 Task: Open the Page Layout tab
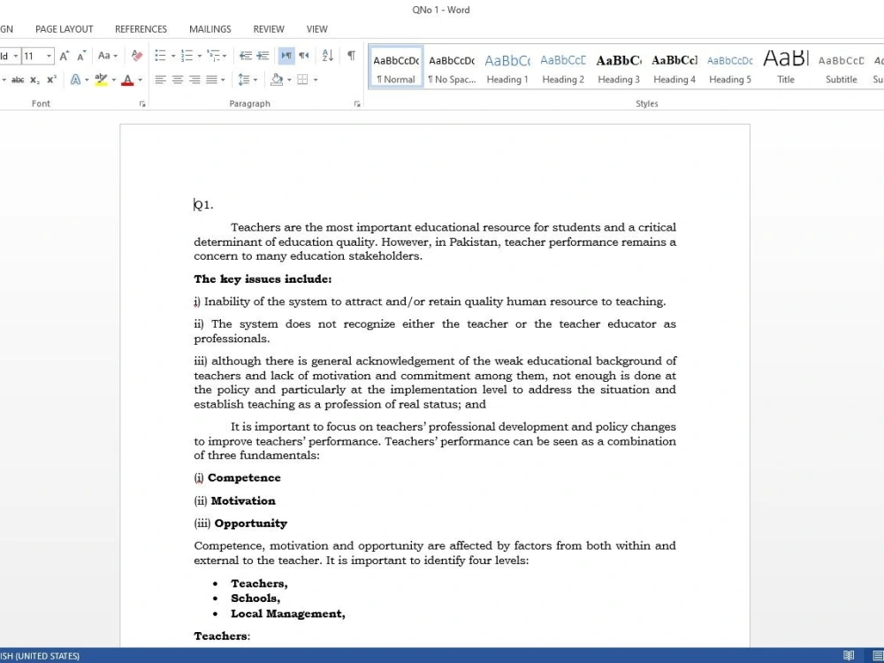pos(65,29)
